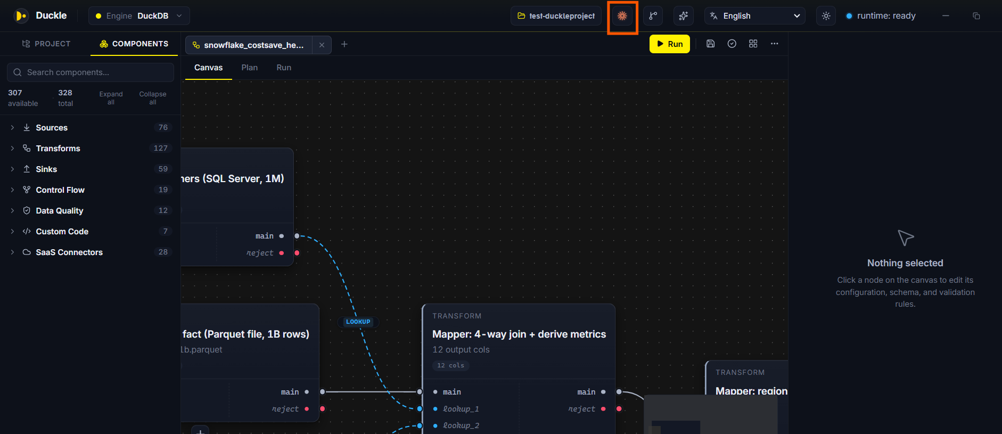Screen dimensions: 1002x434
Task: Select the snowflake_costsave_he... pipeline tab
Action: point(249,45)
